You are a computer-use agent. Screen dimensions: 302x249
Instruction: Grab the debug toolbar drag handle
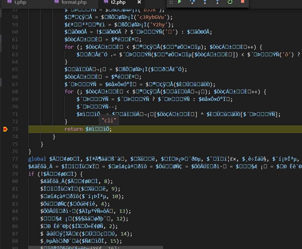[x=171, y=2]
